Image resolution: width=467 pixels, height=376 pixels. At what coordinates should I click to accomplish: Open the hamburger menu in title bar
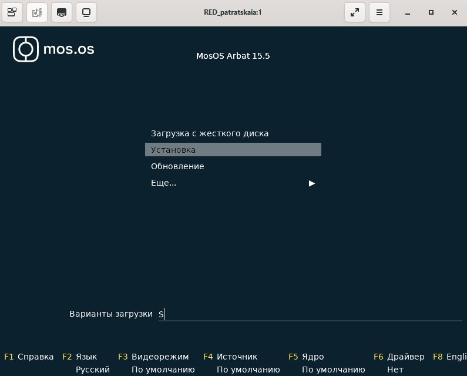(x=379, y=12)
